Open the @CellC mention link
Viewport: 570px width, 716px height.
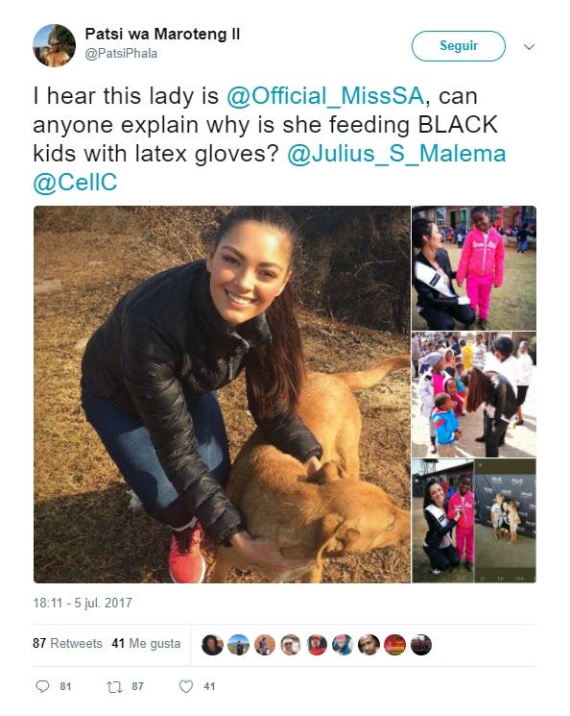[75, 183]
